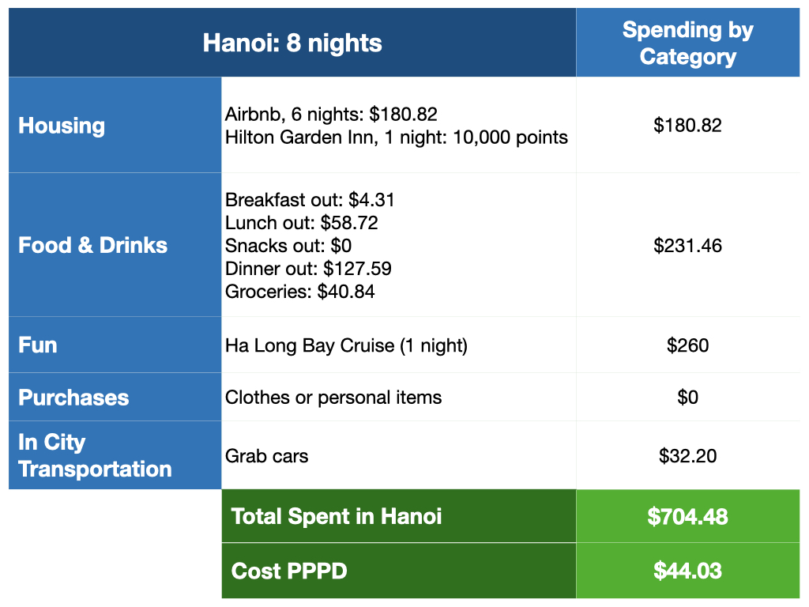The height and width of the screenshot is (607, 809).
Task: Select the 'Breakfast out: $4.31' line
Action: tap(316, 199)
